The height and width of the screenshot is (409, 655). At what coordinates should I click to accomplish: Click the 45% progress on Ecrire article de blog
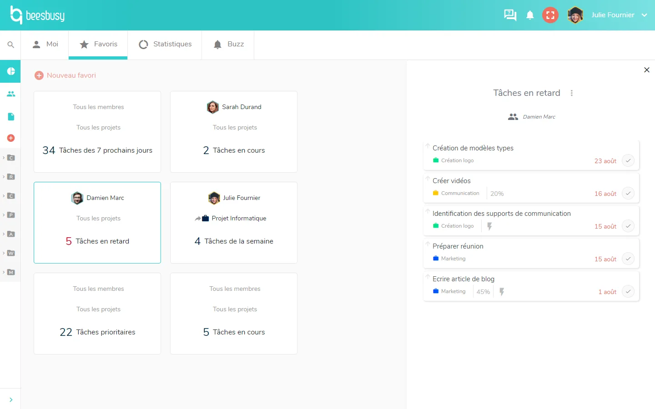483,292
